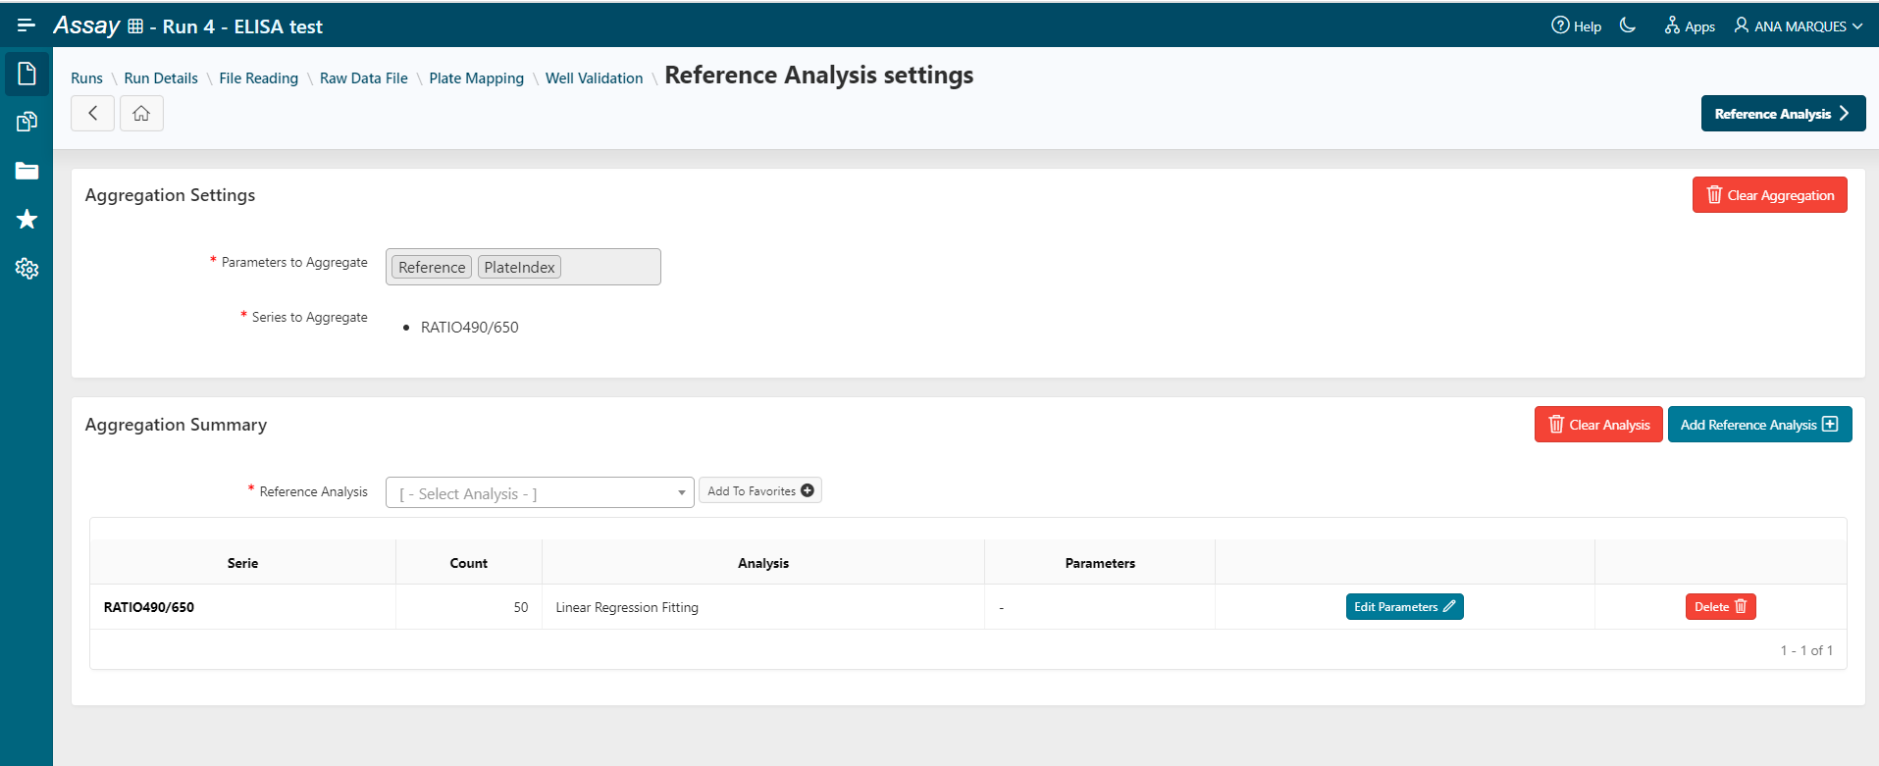Select the copy documents icon in sidebar
Screen dimensions: 1879x766
click(26, 122)
